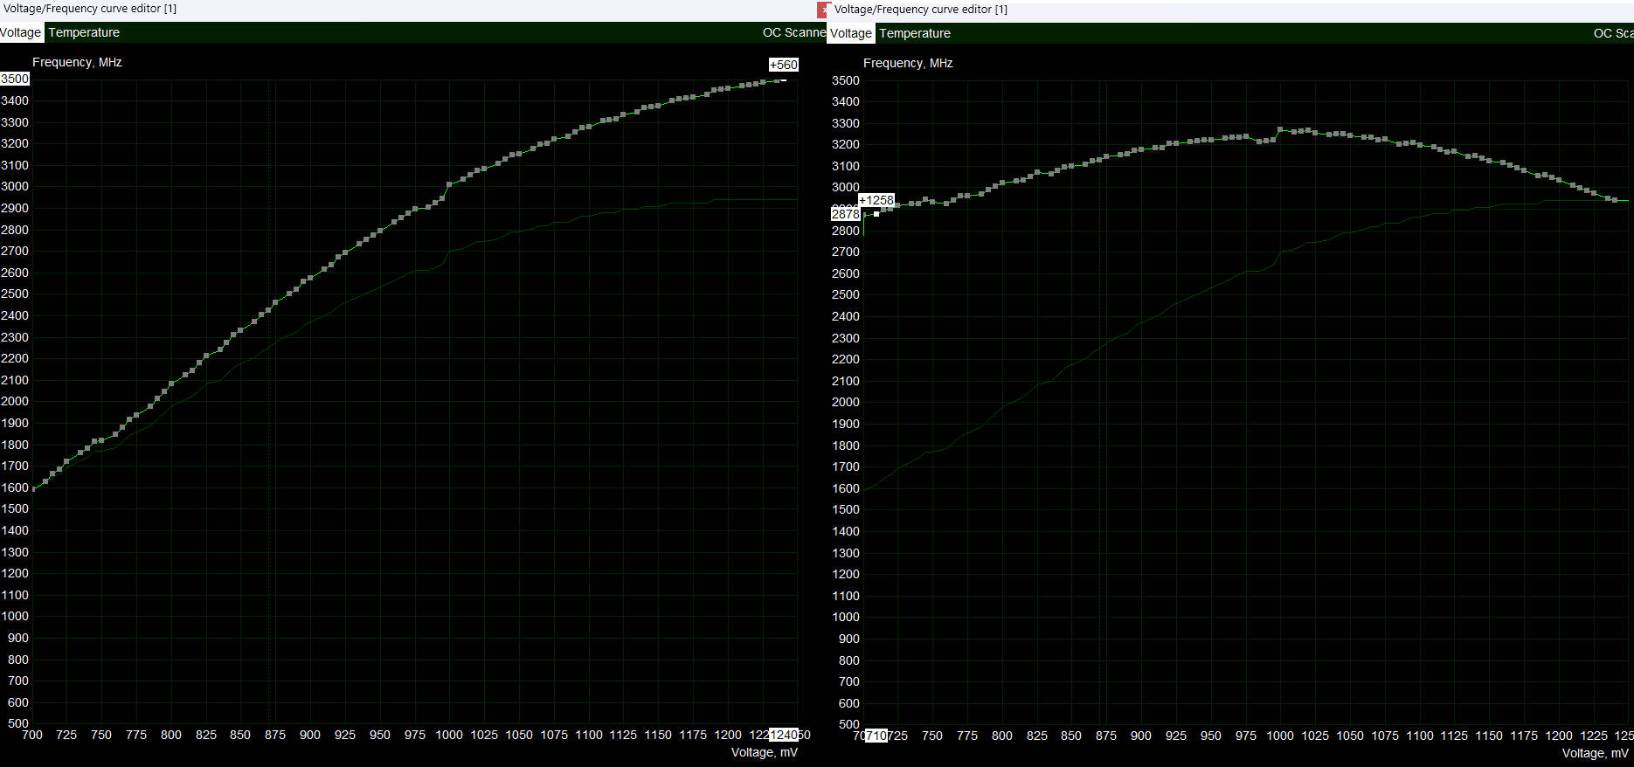The image size is (1634, 767).
Task: Select the left curve's first point at 700 mV
Action: pyautogui.click(x=33, y=487)
